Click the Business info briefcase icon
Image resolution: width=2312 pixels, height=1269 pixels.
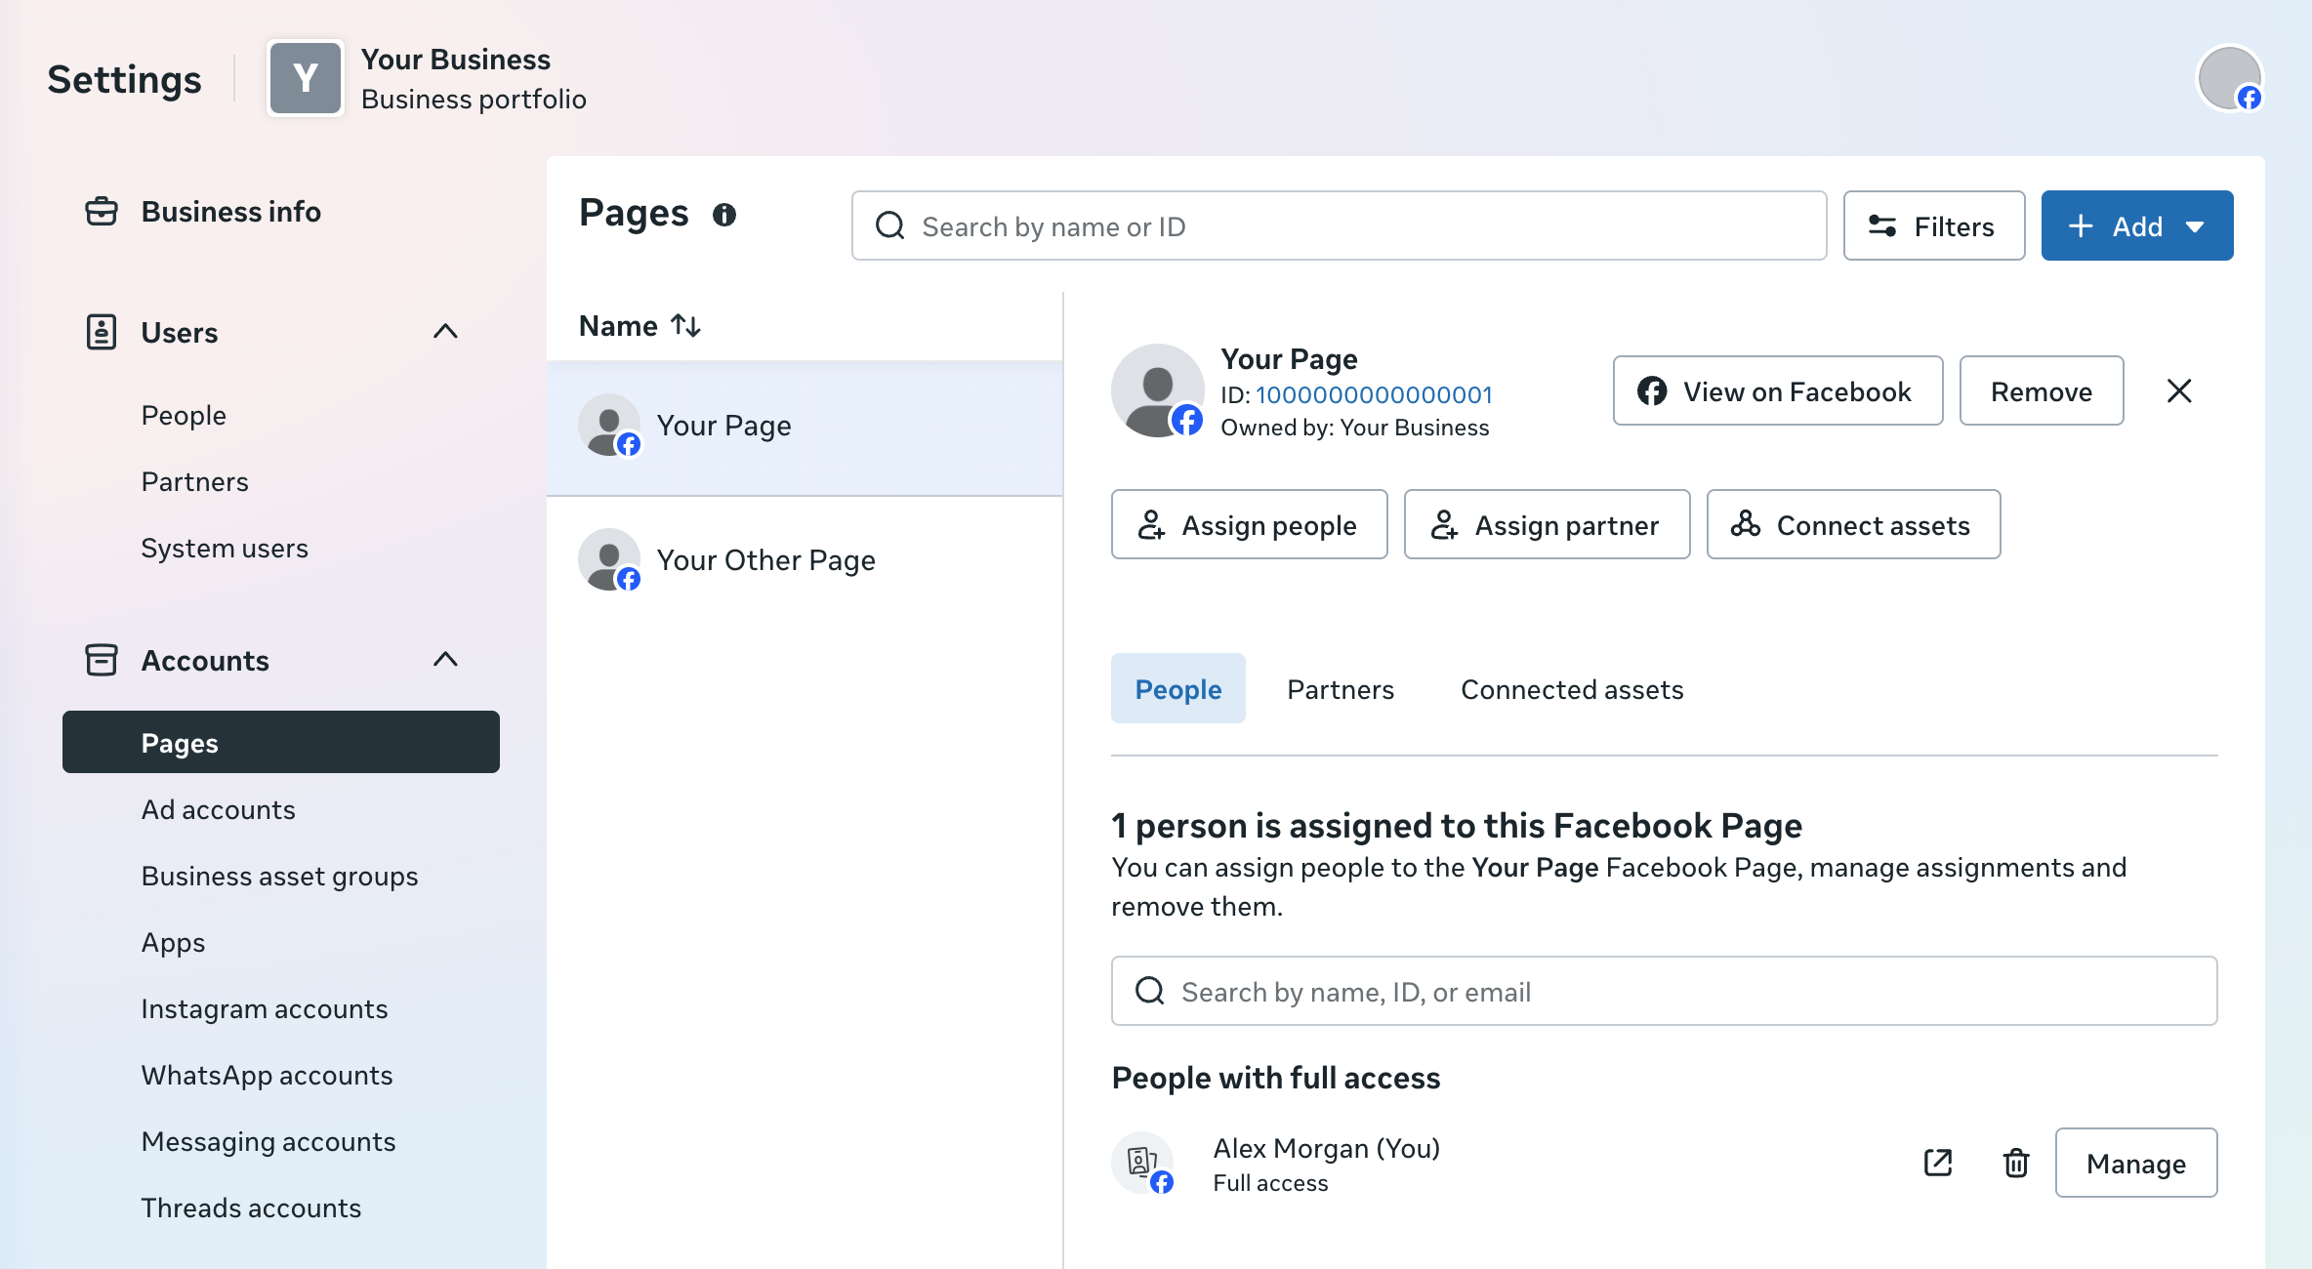click(x=102, y=212)
